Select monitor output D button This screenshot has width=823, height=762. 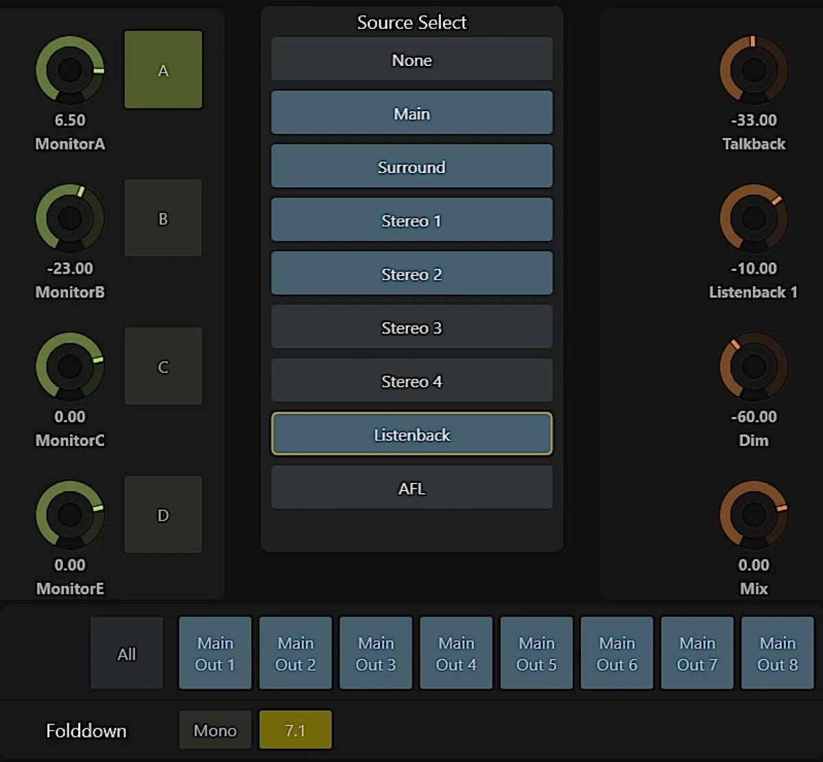(163, 514)
